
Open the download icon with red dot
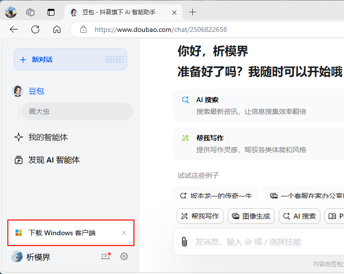click(106, 256)
